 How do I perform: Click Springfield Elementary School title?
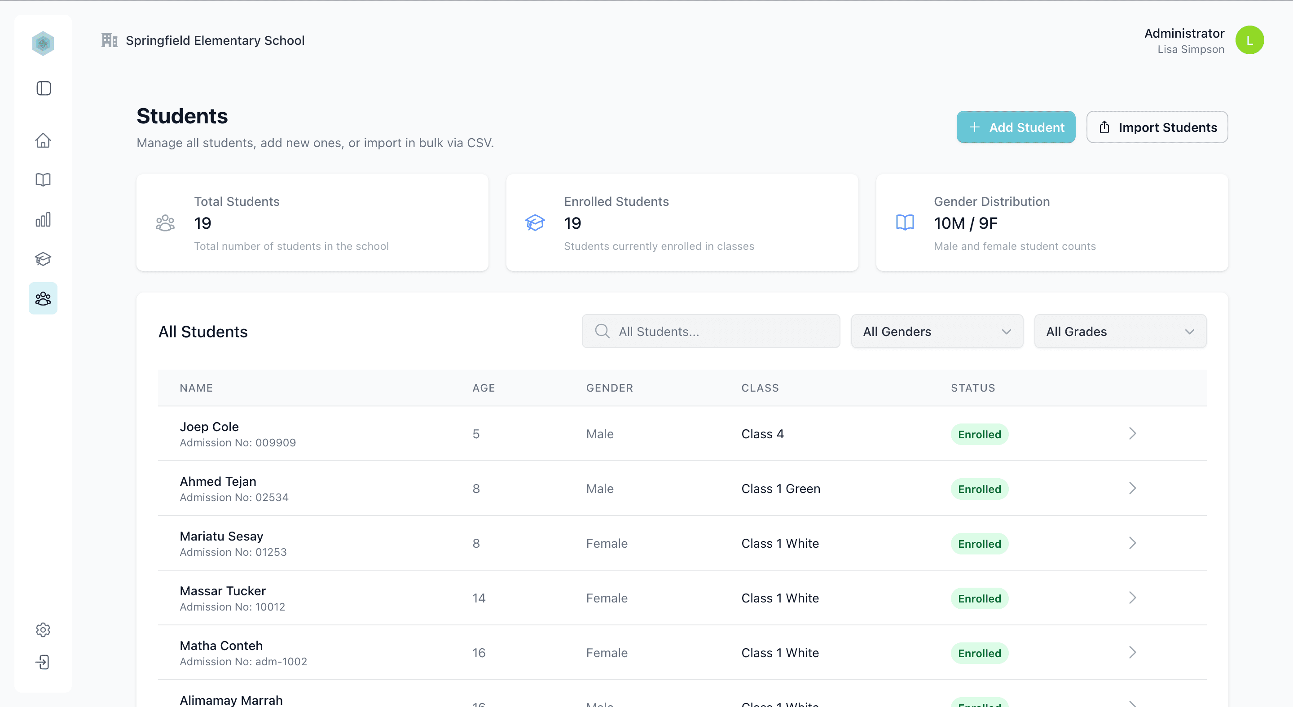pos(215,40)
